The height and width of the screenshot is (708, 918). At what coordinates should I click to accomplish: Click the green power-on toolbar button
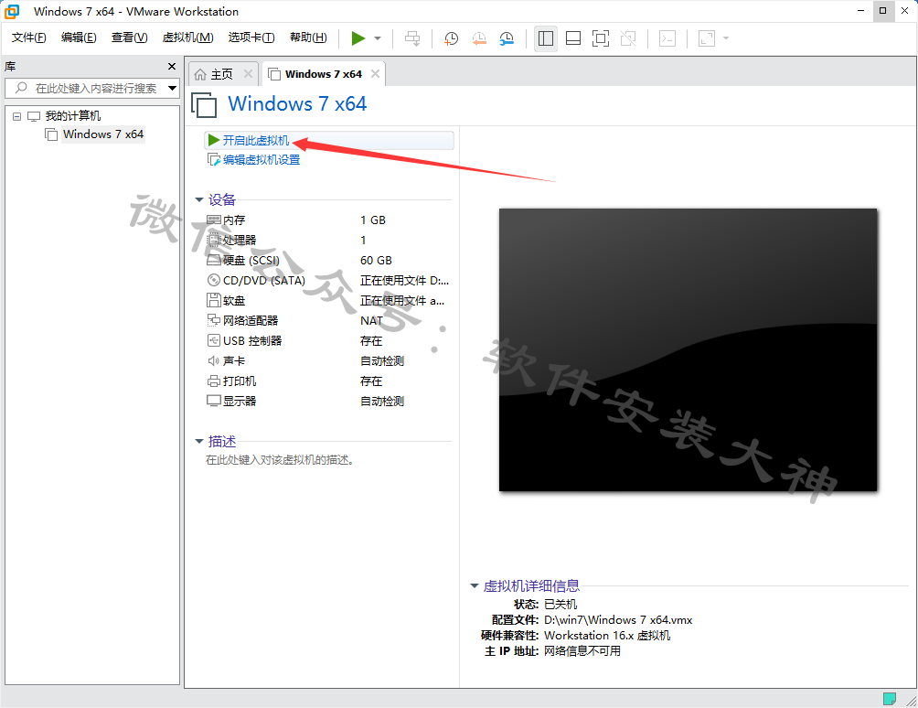(358, 38)
